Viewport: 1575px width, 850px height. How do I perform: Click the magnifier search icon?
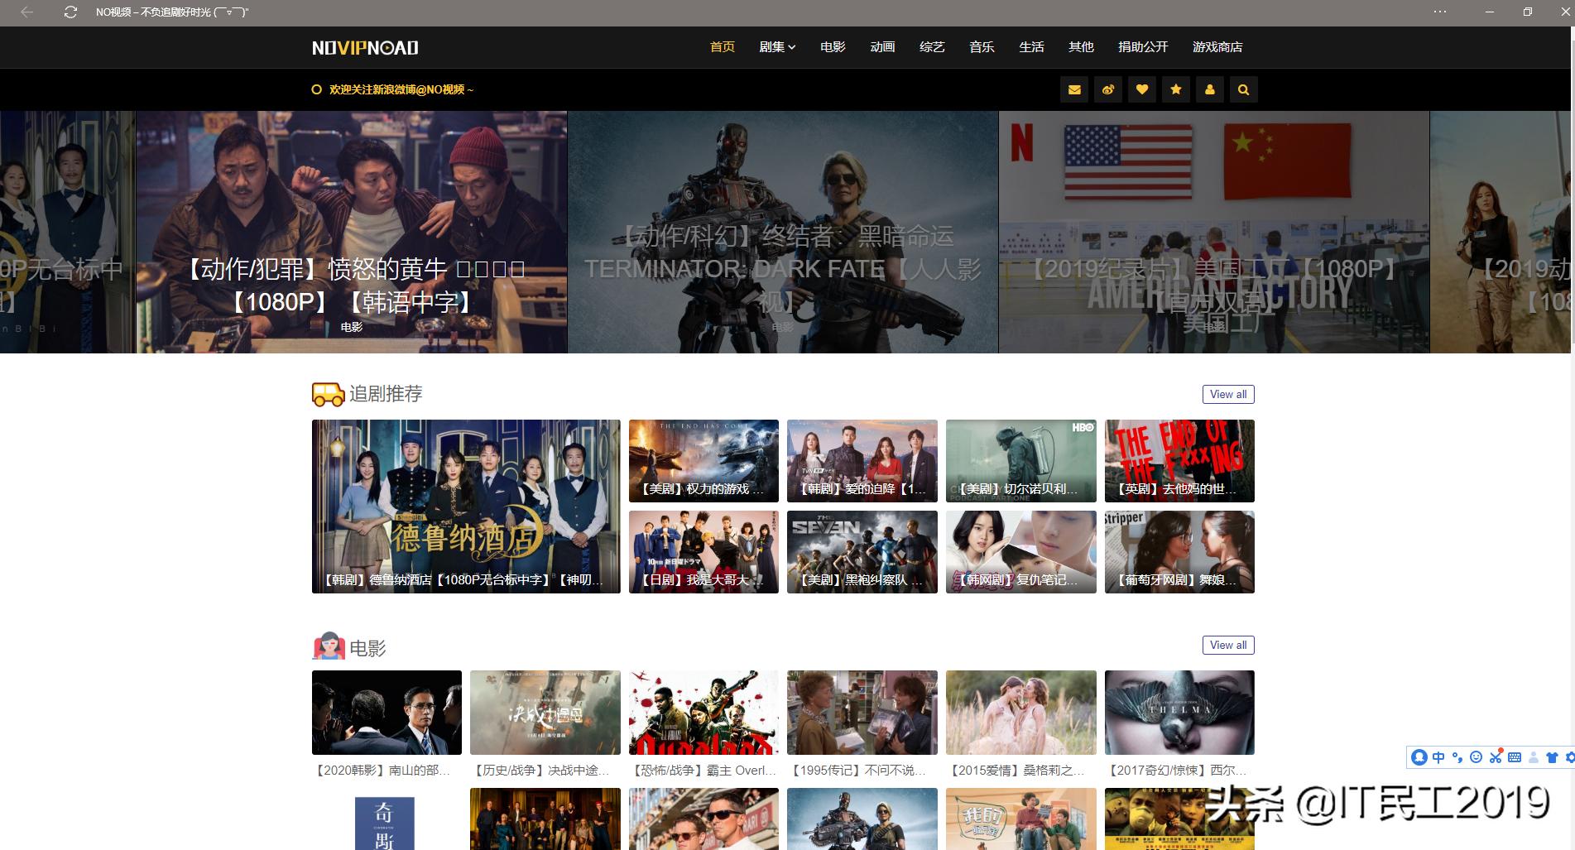(x=1243, y=89)
